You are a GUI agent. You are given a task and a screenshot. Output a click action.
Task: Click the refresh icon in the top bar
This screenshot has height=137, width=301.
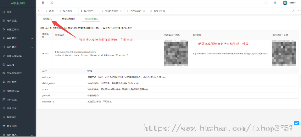[x=52, y=3]
